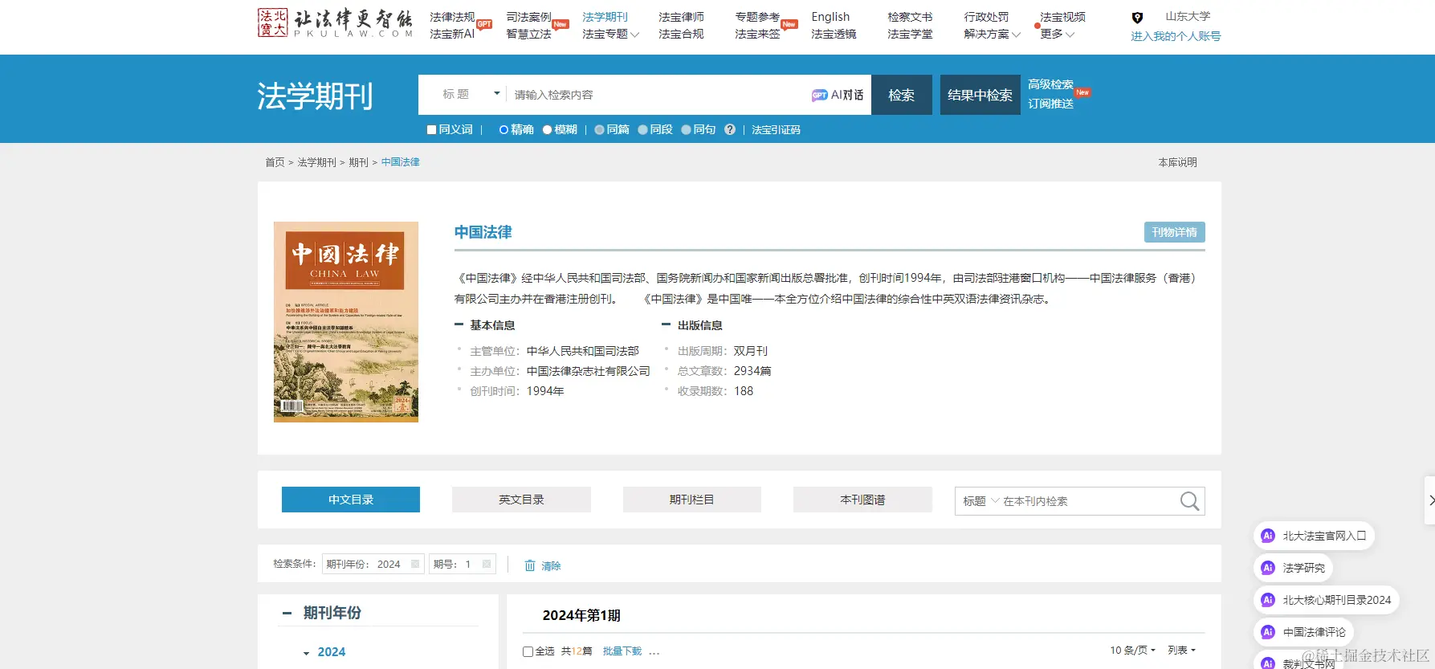This screenshot has width=1435, height=669.
Task: Click the more options ellipsis after 批量下载
Action: click(654, 651)
